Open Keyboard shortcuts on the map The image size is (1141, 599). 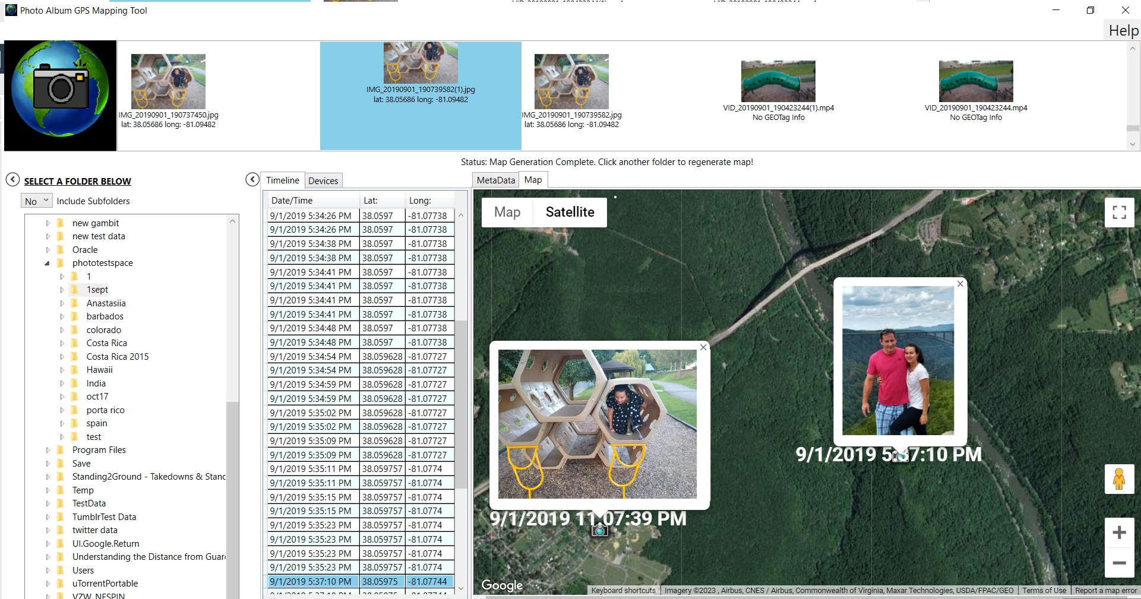click(624, 591)
